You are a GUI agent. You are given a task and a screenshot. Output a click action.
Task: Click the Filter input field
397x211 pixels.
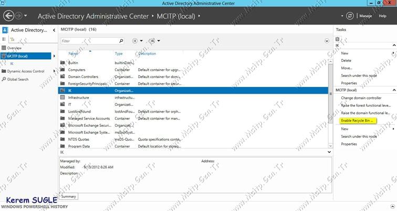pos(89,41)
